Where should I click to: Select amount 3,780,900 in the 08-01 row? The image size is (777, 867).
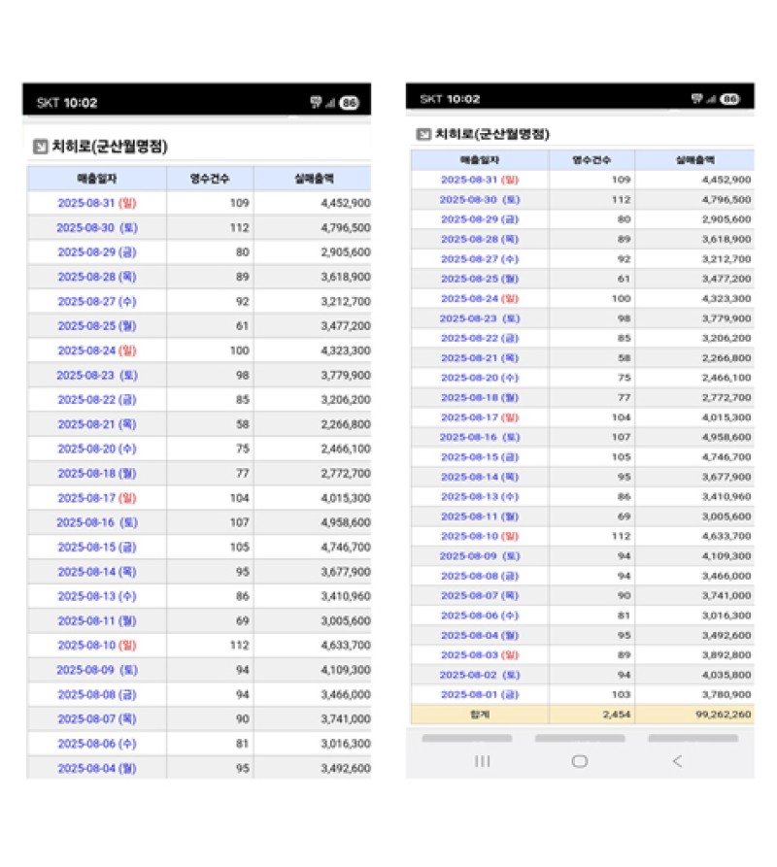pos(726,694)
